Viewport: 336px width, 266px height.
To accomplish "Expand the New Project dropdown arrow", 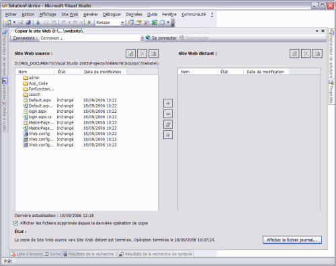I will point(14,22).
